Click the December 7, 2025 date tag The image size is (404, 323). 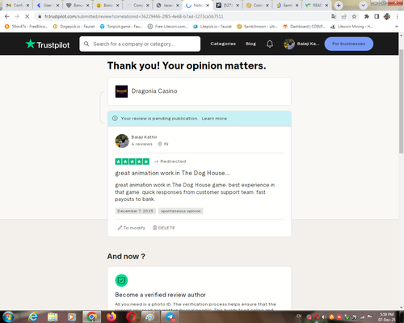point(136,211)
